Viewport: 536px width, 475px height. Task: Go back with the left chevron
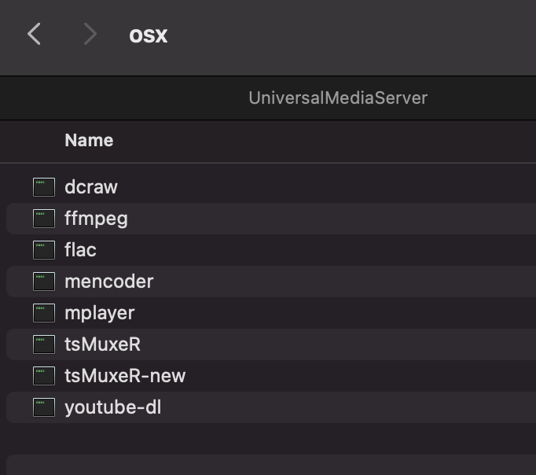click(34, 34)
